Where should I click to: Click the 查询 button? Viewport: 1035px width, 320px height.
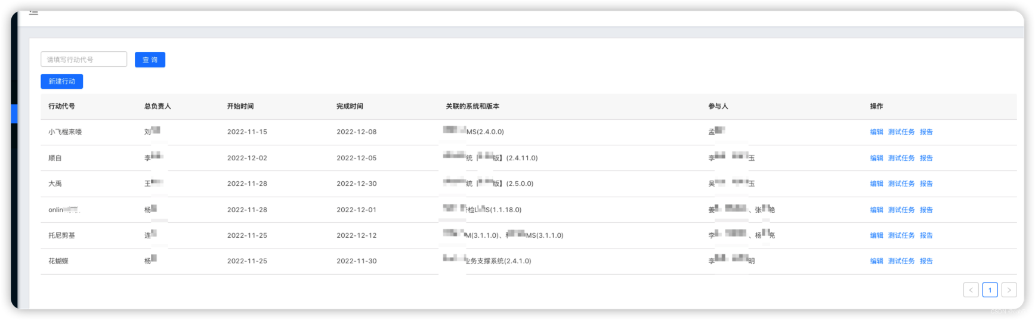tap(150, 60)
